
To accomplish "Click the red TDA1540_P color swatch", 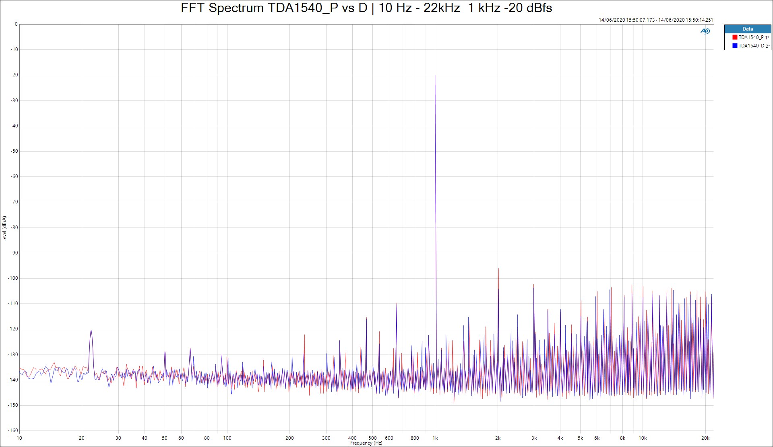I will click(735, 37).
